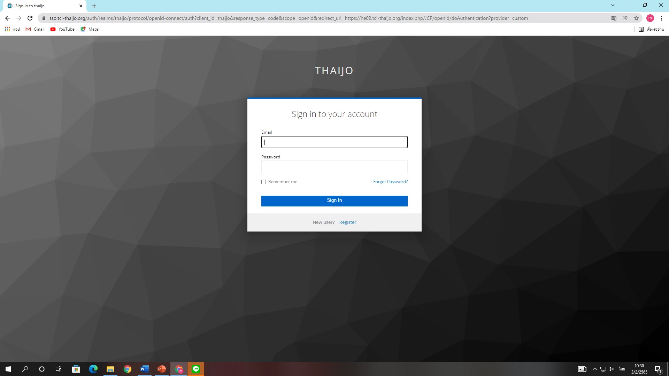Open the YouTube bookmark
This screenshot has height=376, width=669.
(62, 29)
